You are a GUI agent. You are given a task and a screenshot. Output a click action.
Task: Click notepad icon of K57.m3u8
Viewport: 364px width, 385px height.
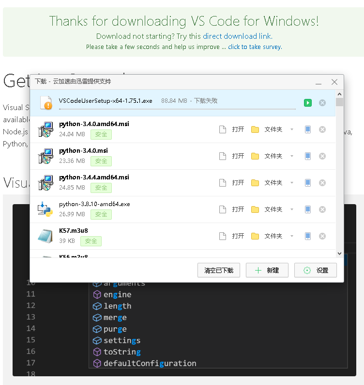coord(45,236)
